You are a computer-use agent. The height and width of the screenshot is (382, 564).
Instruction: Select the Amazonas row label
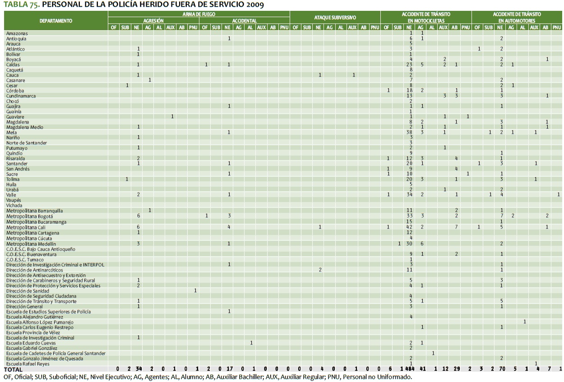17,33
